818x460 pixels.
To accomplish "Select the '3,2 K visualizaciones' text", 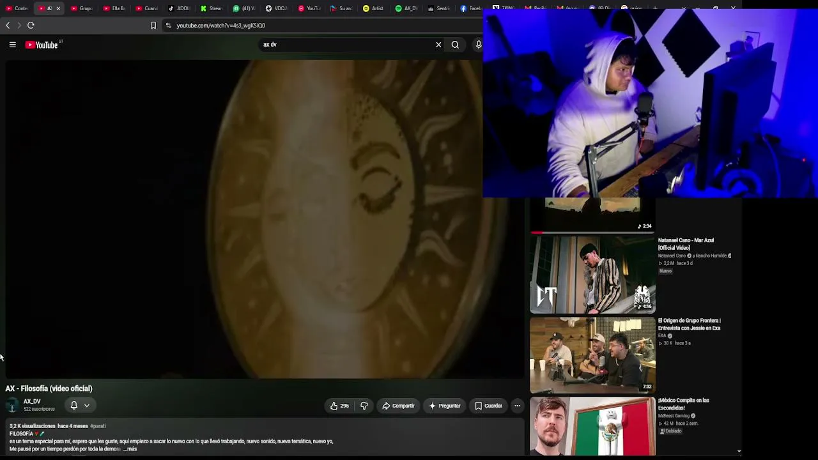I will click(33, 426).
